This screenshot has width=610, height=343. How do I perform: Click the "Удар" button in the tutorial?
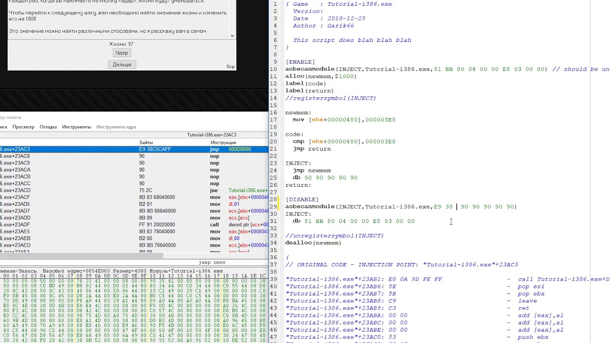tap(122, 53)
